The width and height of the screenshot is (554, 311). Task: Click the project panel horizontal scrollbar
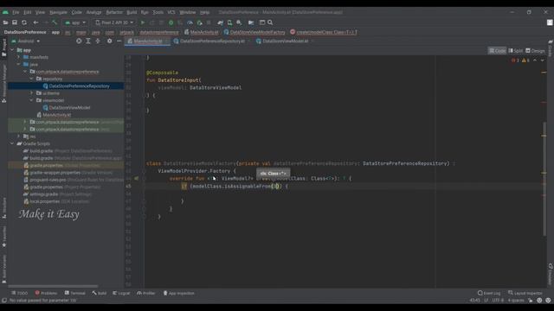[53, 286]
